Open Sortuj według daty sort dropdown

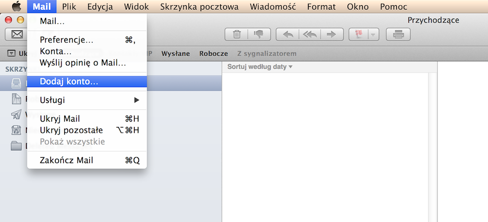[260, 67]
